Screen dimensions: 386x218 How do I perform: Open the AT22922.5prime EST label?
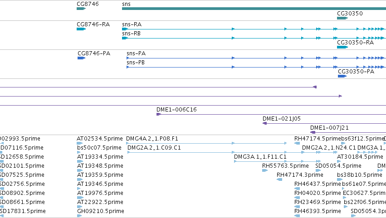(100, 202)
